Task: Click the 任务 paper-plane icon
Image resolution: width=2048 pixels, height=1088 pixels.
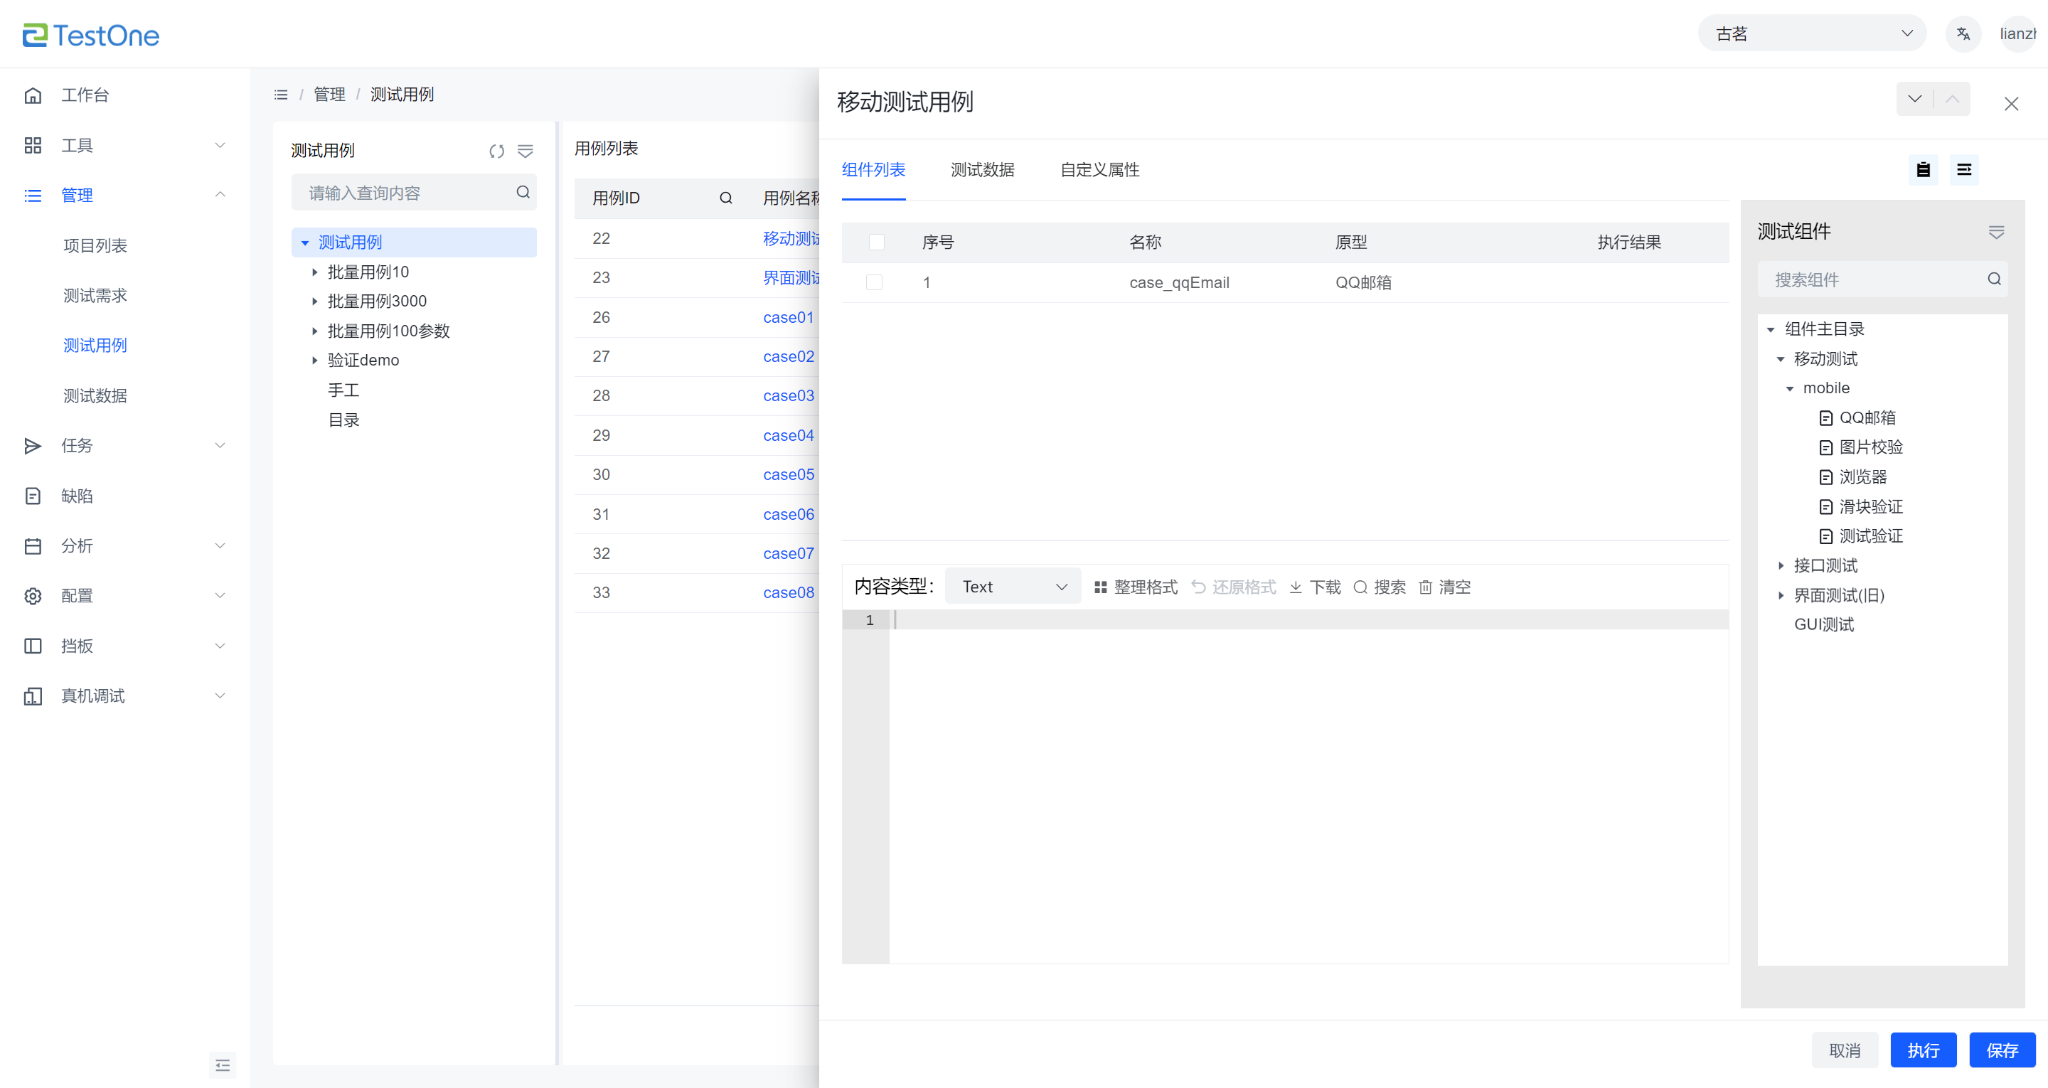Action: (33, 446)
